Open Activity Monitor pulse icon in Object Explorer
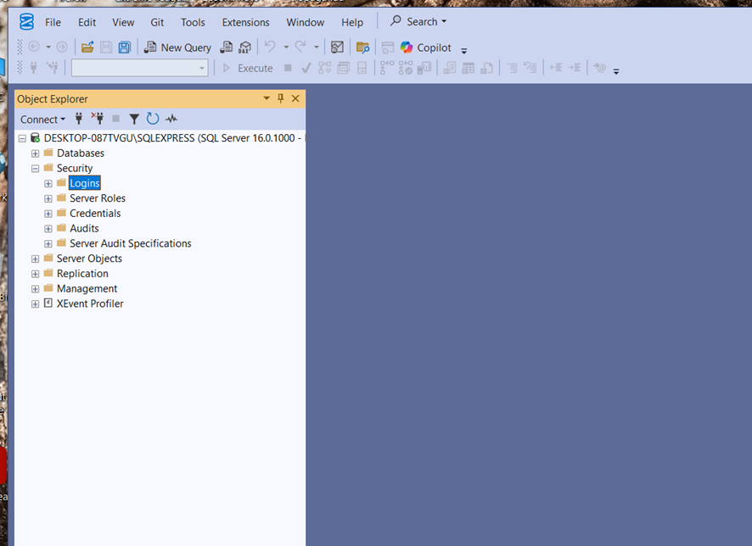This screenshot has height=546, width=752. [171, 119]
